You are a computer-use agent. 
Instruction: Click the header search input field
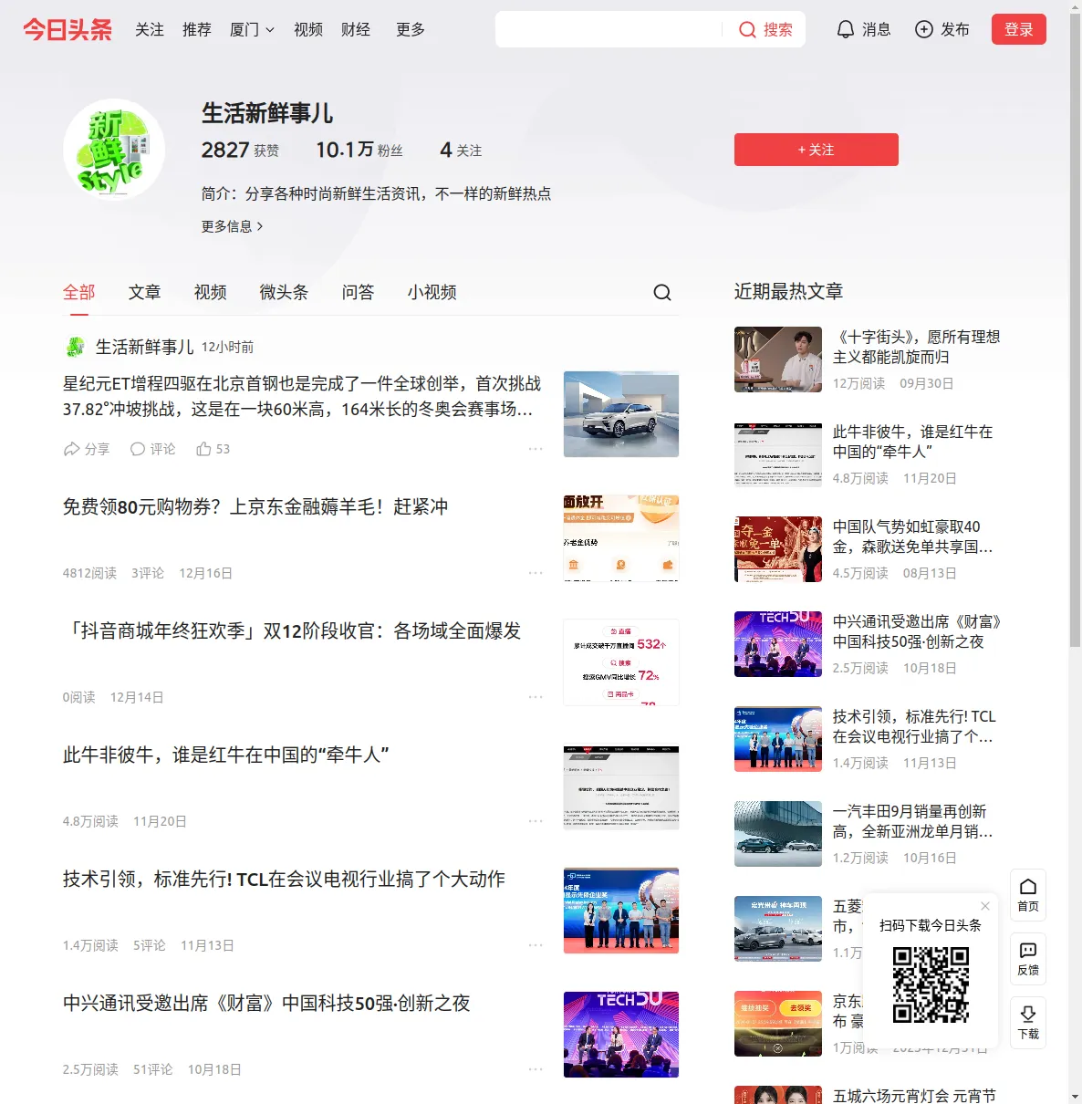pos(609,30)
